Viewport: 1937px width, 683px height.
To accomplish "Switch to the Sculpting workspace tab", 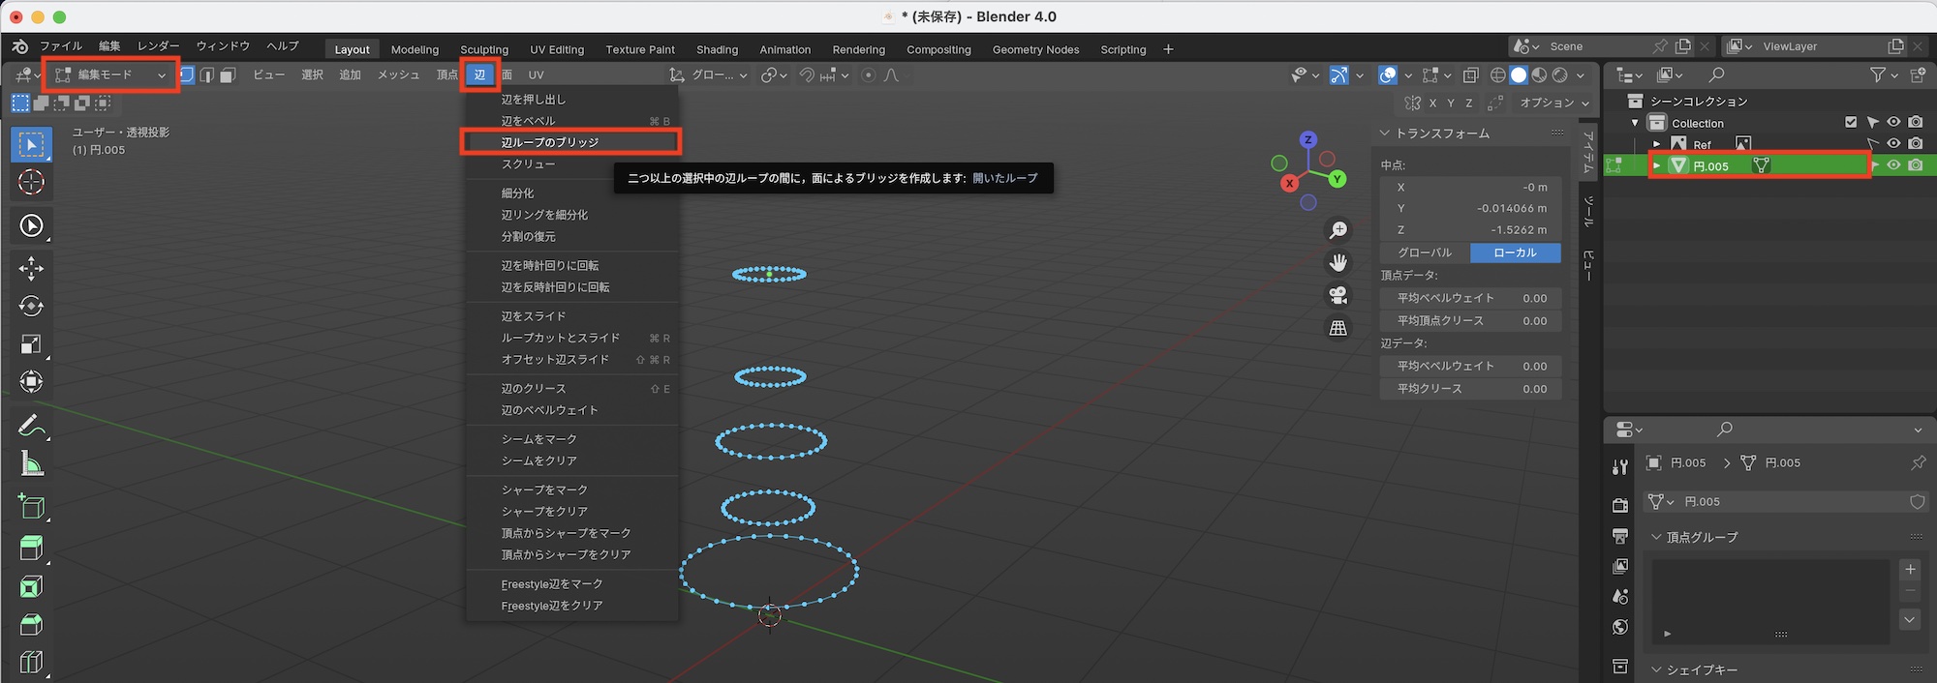I will pyautogui.click(x=484, y=49).
